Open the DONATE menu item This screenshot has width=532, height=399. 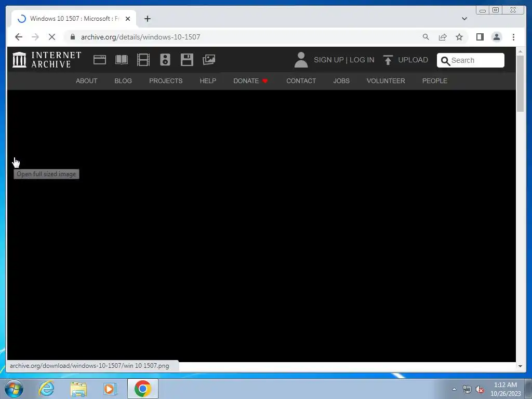(x=250, y=81)
